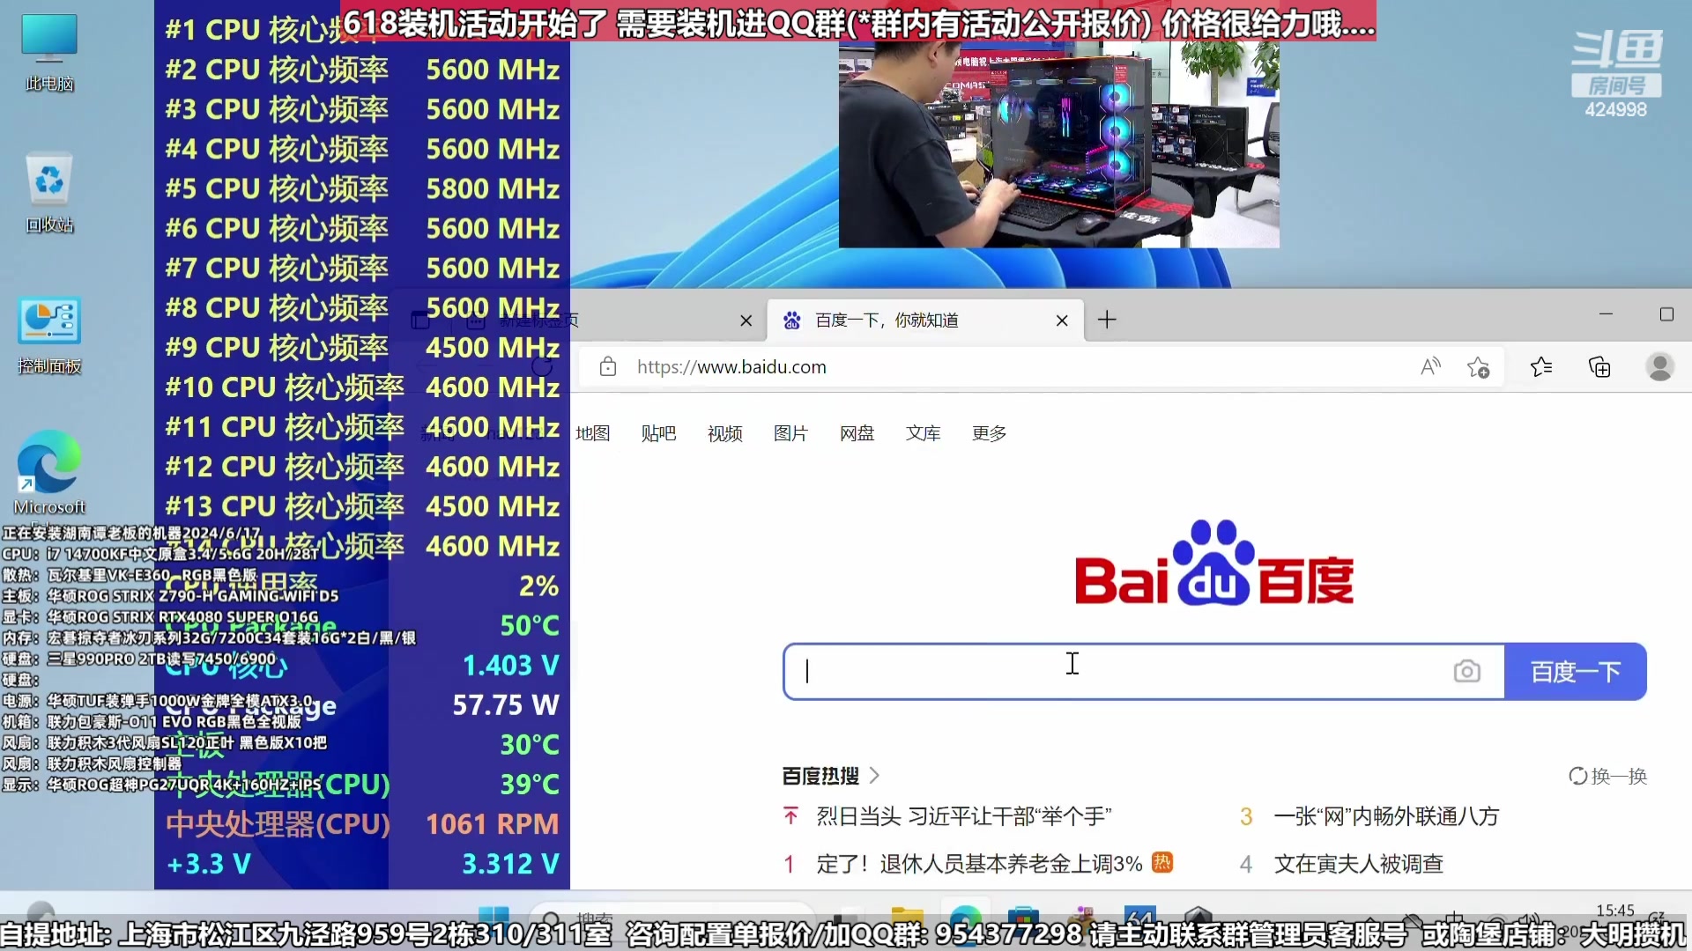The height and width of the screenshot is (951, 1692).
Task: Open a new tab with the plus button
Action: [x=1107, y=320]
